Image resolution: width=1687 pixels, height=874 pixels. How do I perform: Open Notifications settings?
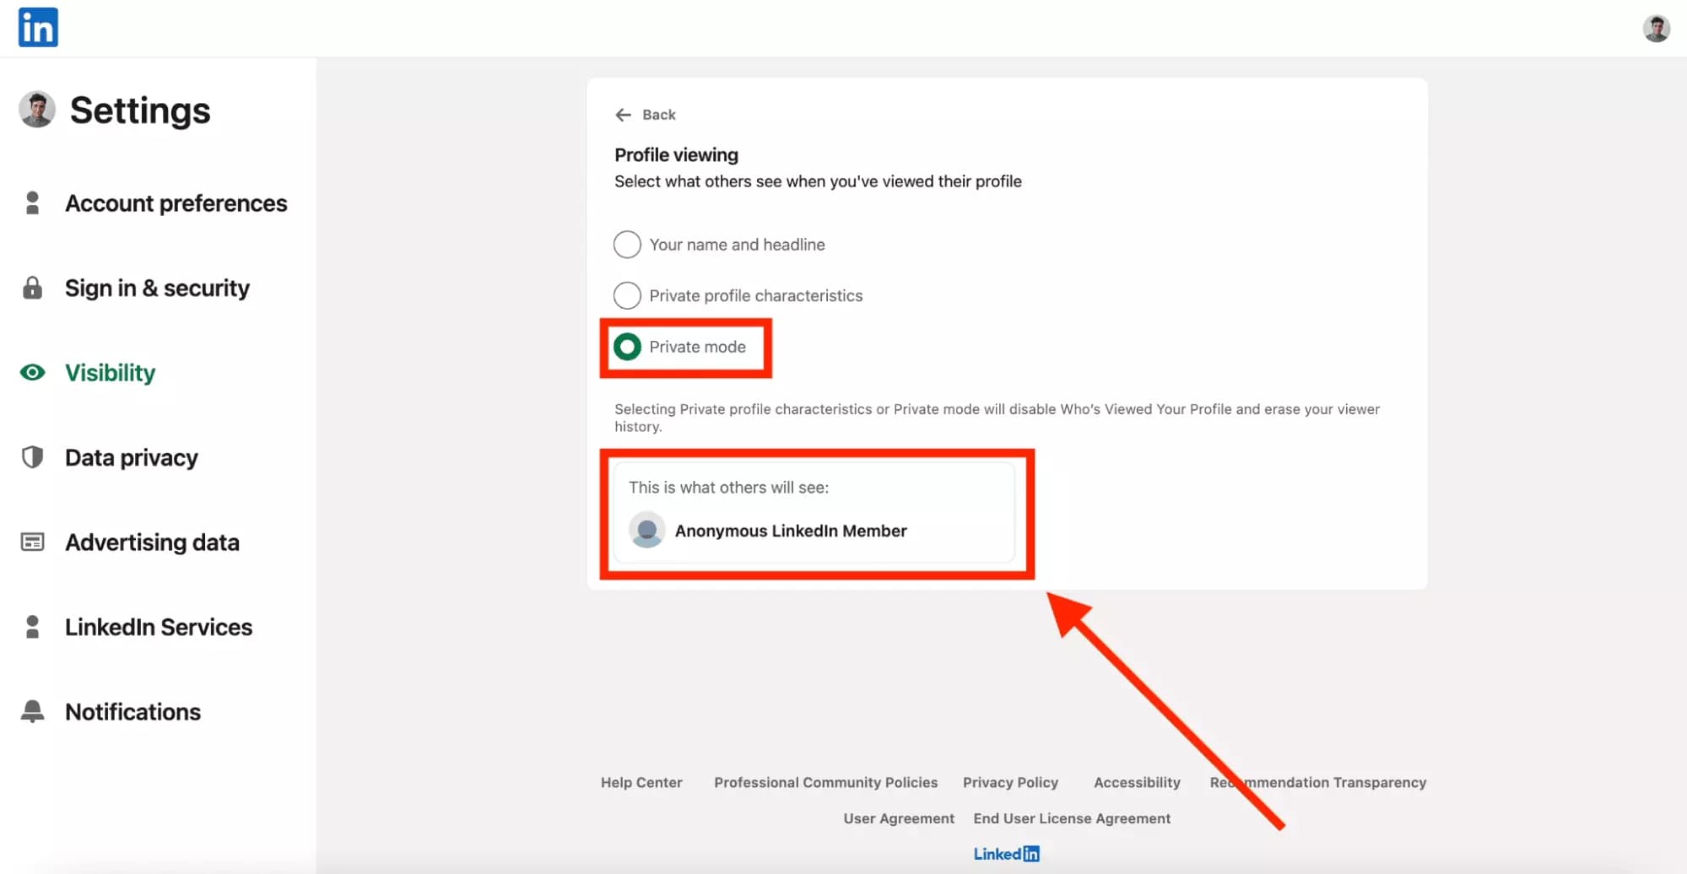pos(133,711)
